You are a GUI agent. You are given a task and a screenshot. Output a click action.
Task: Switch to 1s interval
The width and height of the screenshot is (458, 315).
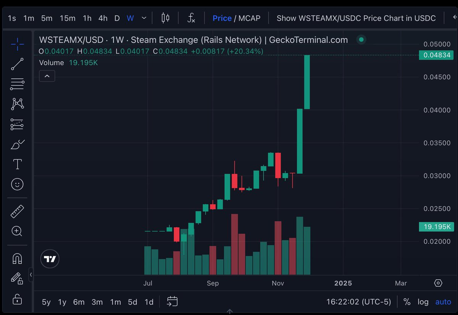12,18
